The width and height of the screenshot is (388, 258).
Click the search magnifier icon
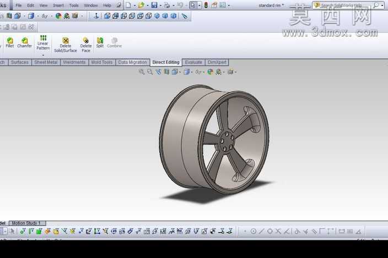click(x=376, y=5)
